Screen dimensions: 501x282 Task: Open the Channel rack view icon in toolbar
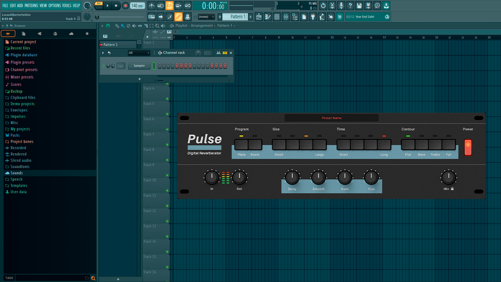(277, 17)
